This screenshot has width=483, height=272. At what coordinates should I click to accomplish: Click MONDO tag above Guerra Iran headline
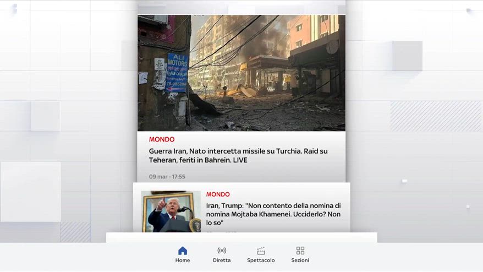[162, 139]
